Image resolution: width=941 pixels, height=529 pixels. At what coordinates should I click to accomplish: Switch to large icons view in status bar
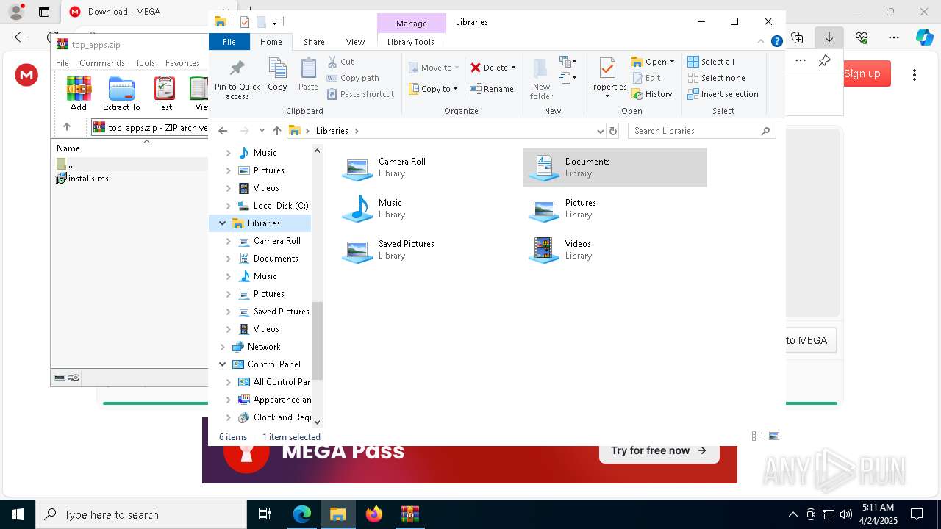point(773,436)
